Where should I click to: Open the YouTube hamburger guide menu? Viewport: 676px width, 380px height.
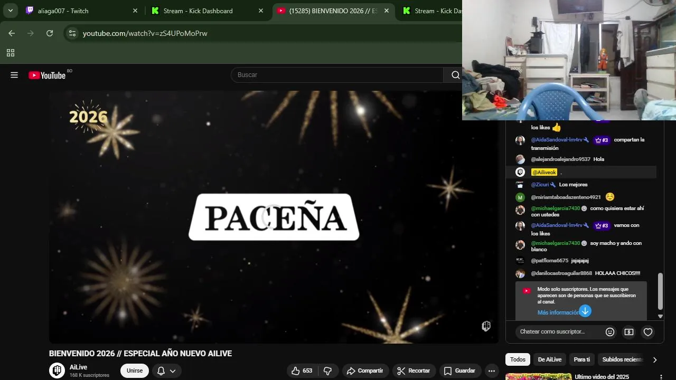point(14,75)
